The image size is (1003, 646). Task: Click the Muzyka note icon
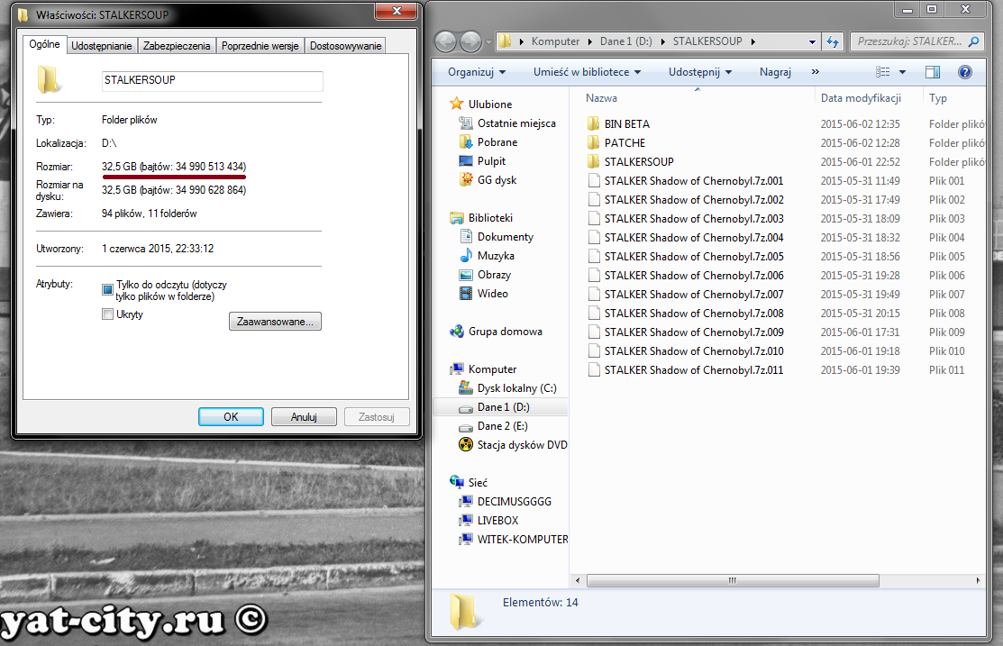click(466, 256)
